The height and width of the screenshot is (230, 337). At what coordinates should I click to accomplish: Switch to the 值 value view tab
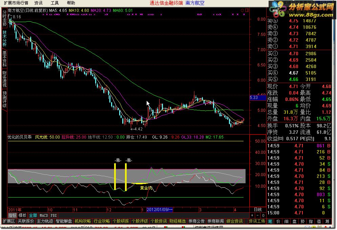tap(319, 221)
